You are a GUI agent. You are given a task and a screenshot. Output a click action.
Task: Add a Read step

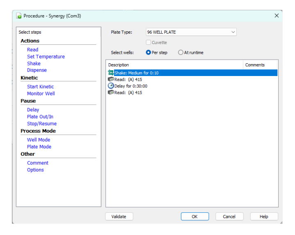click(x=32, y=50)
